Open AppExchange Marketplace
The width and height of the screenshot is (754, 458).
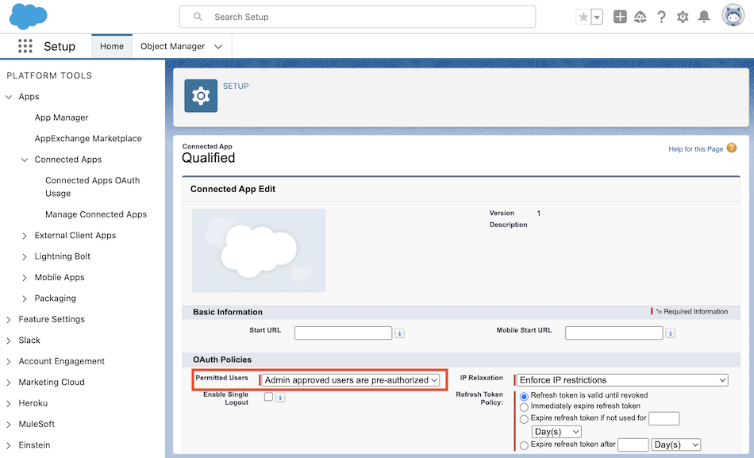tap(88, 139)
